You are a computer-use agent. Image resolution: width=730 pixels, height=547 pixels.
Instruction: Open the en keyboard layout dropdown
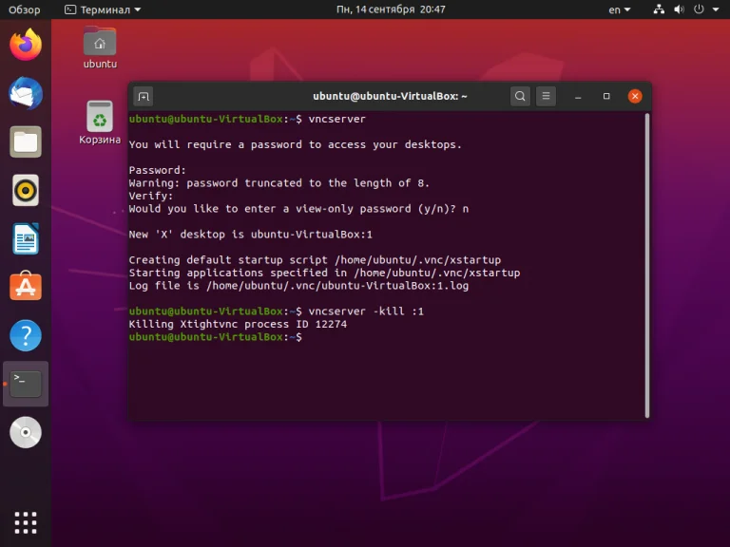coord(620,9)
